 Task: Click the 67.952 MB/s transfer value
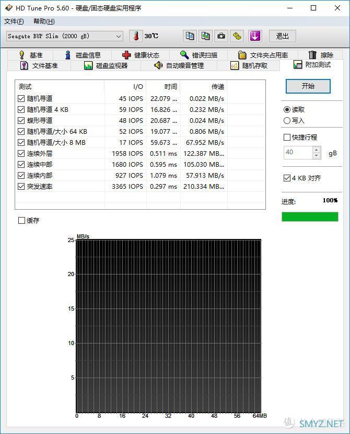coord(205,143)
